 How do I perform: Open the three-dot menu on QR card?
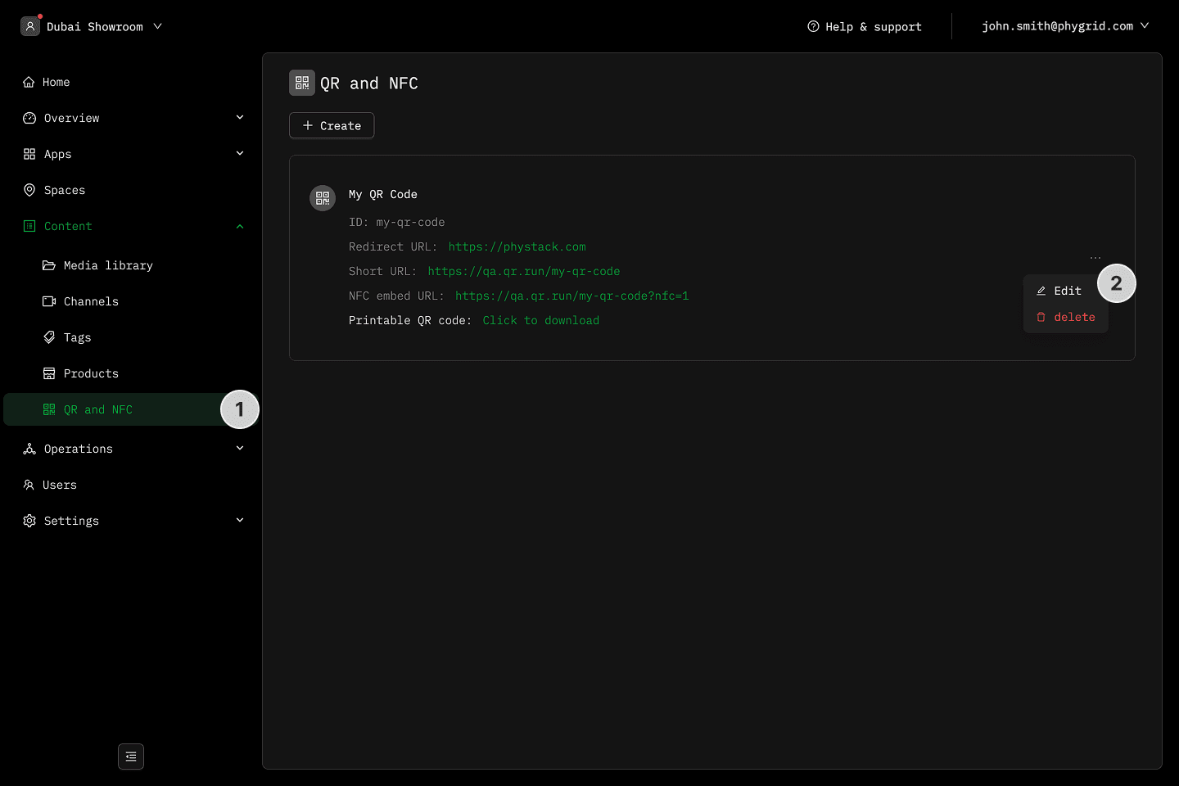1095,258
